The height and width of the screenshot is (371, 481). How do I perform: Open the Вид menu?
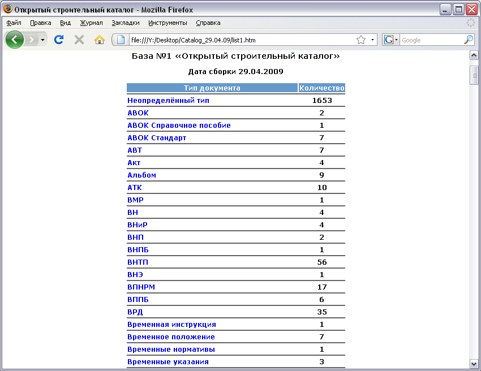point(65,23)
